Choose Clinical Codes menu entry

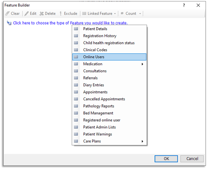(x=109, y=50)
